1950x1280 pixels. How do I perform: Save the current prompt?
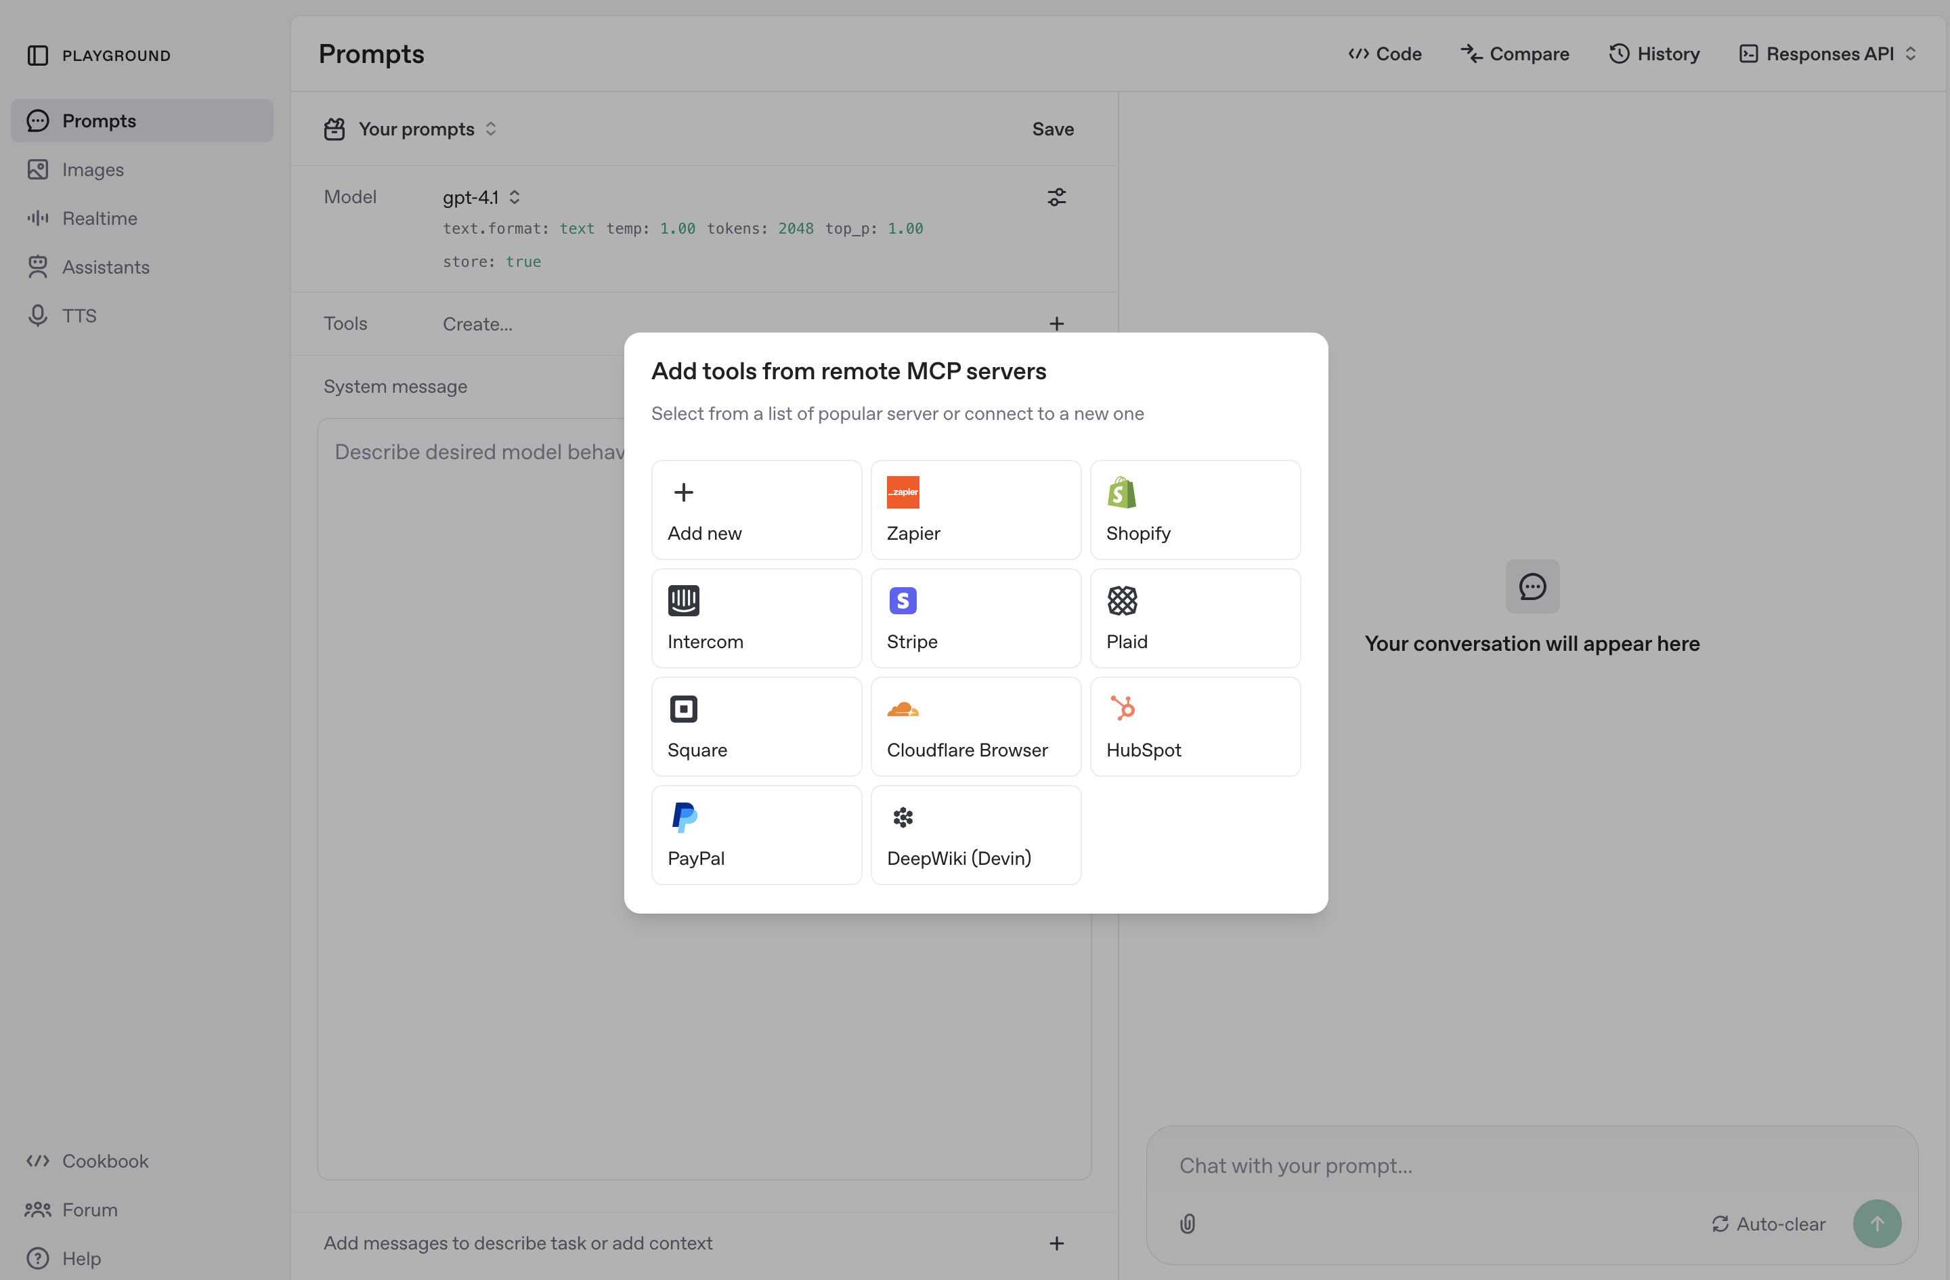pyautogui.click(x=1053, y=129)
